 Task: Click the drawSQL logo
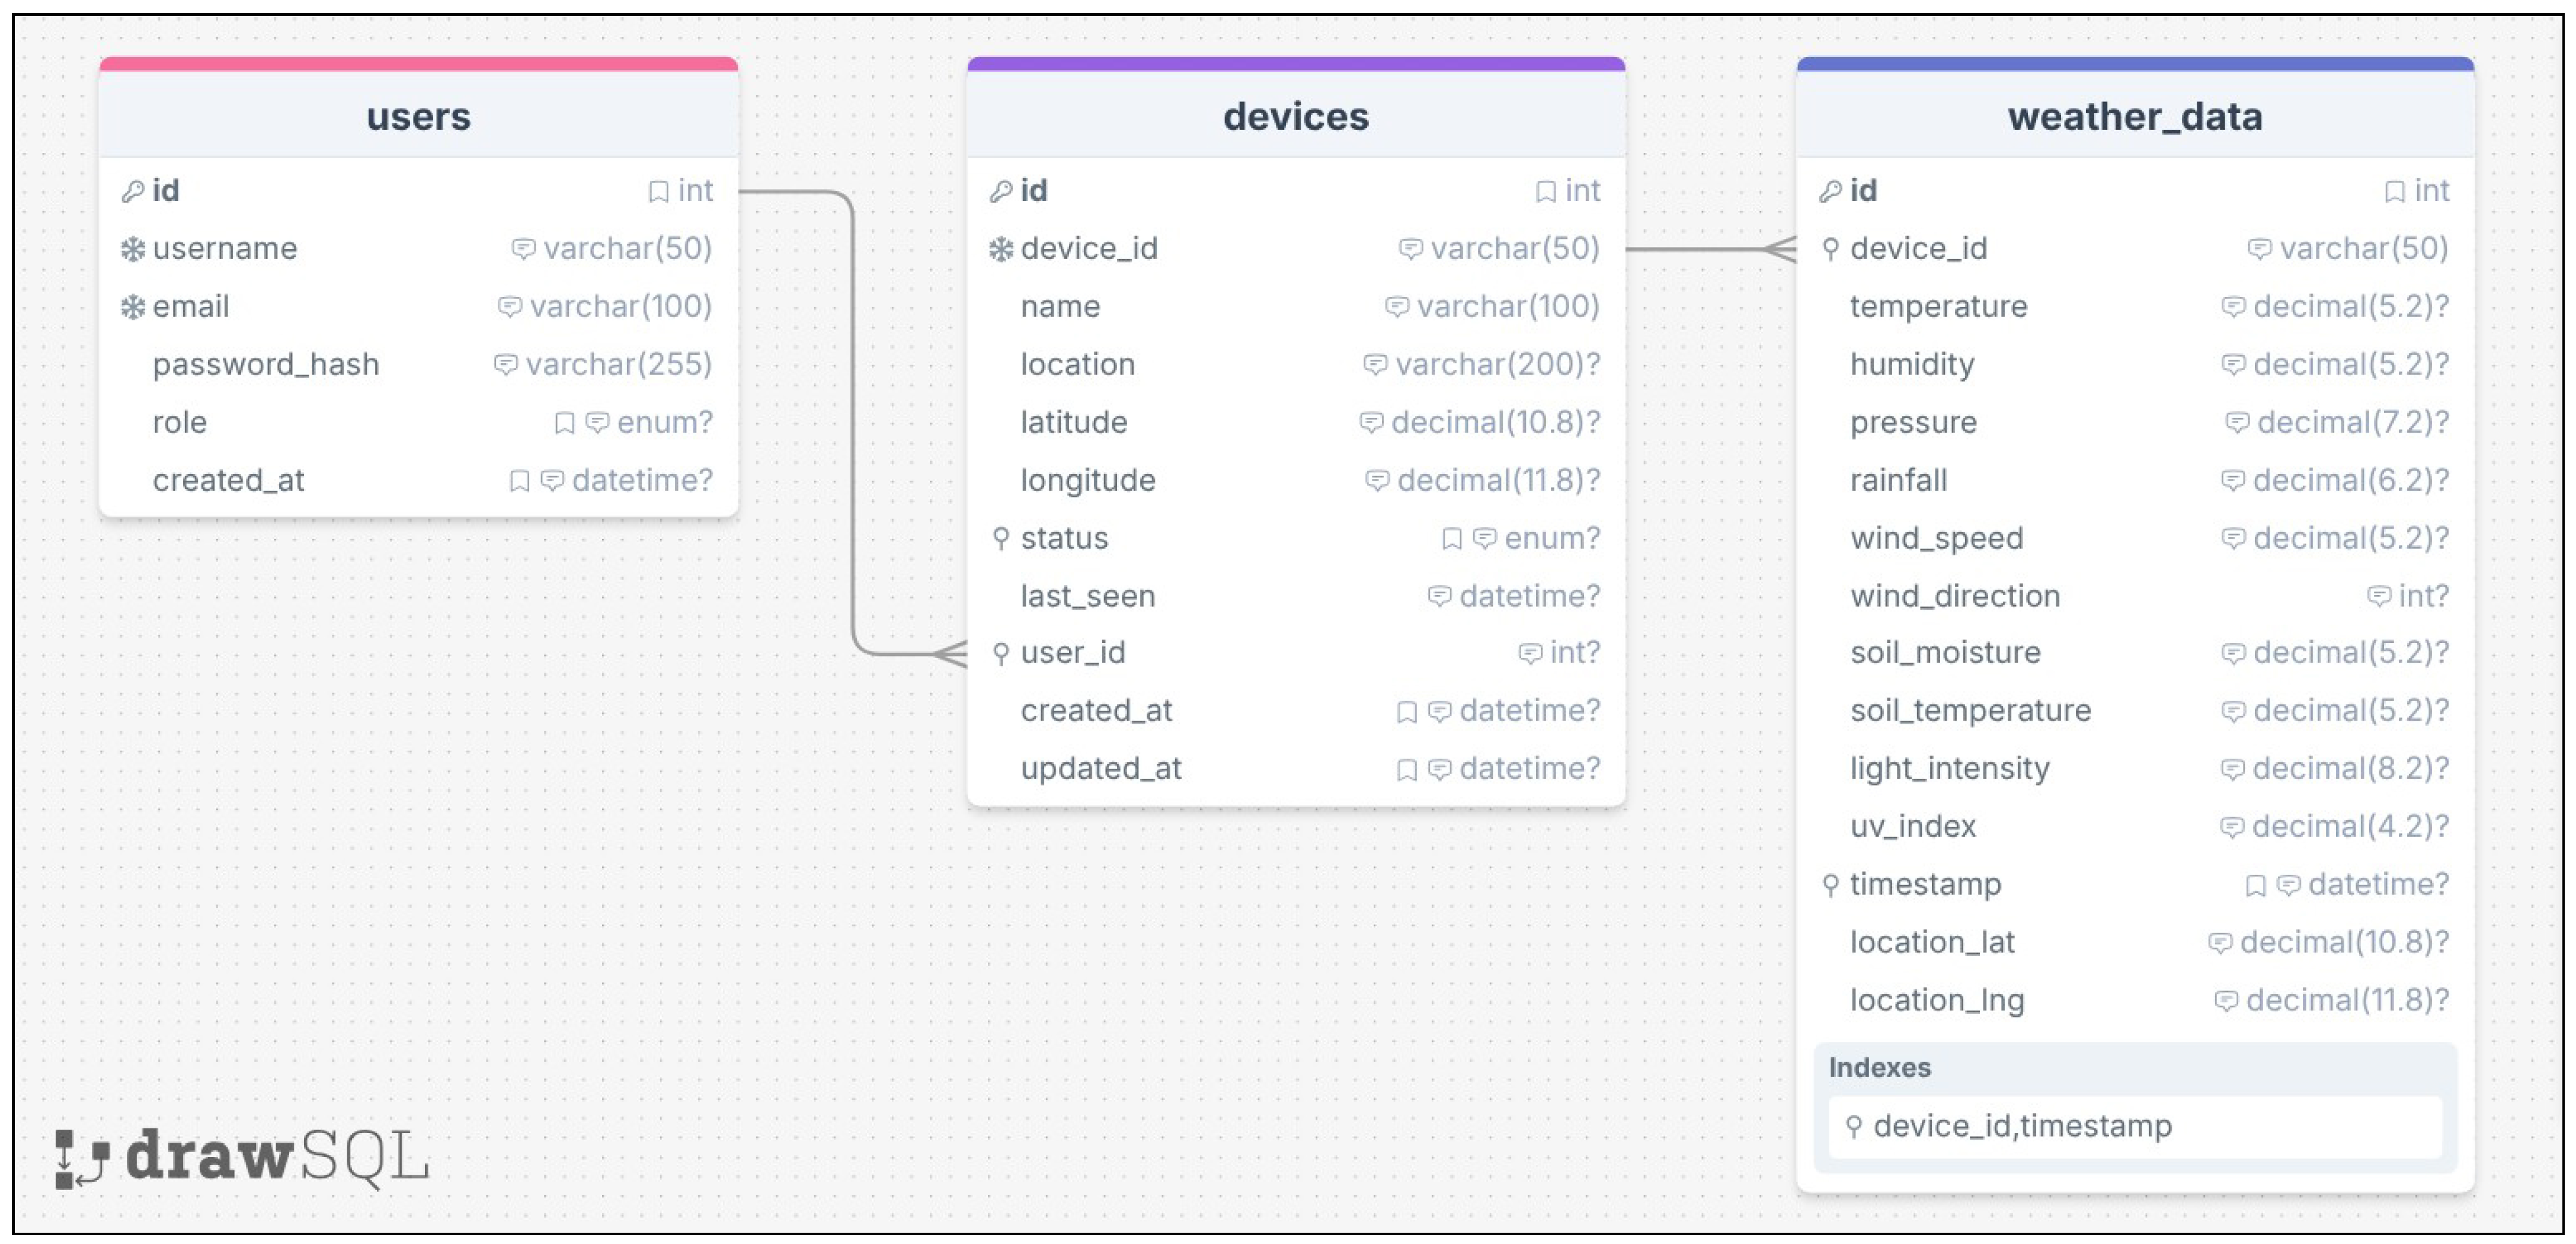242,1158
